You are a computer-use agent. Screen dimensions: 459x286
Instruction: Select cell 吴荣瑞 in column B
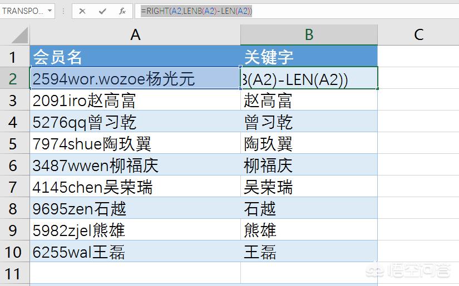coord(309,187)
